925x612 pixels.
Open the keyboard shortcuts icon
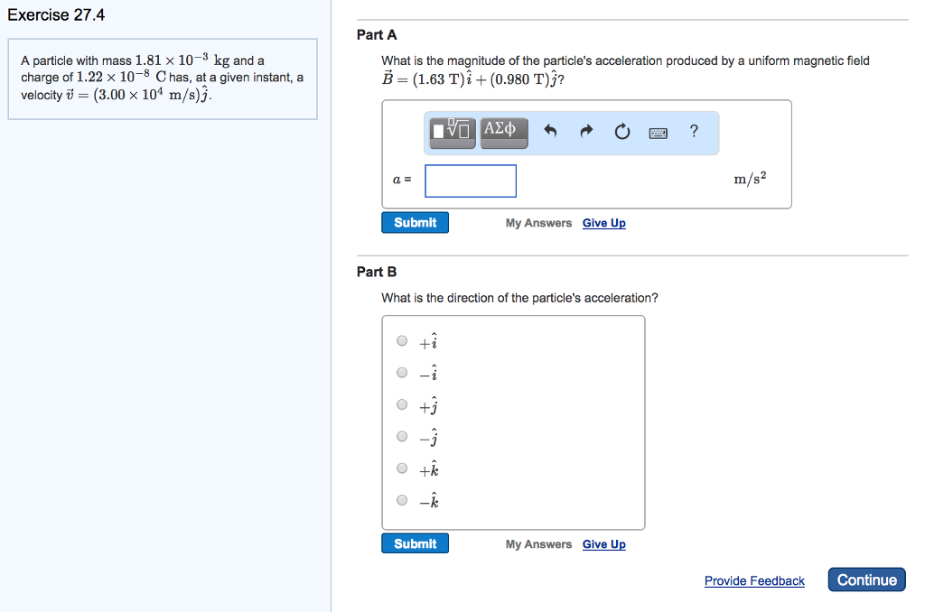(658, 132)
